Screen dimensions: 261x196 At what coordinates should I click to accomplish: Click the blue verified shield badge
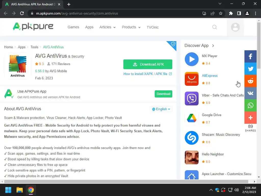[173, 44]
